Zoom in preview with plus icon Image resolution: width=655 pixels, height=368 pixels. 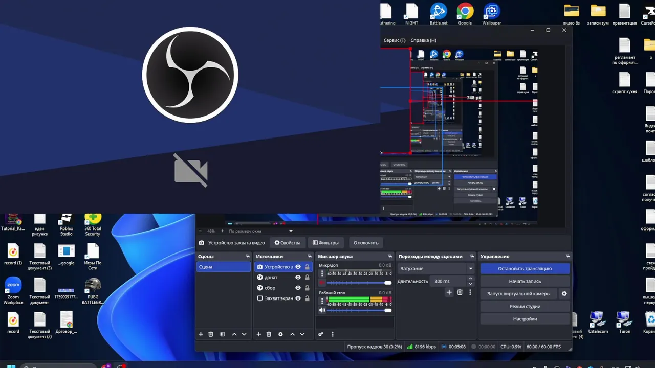pos(223,231)
